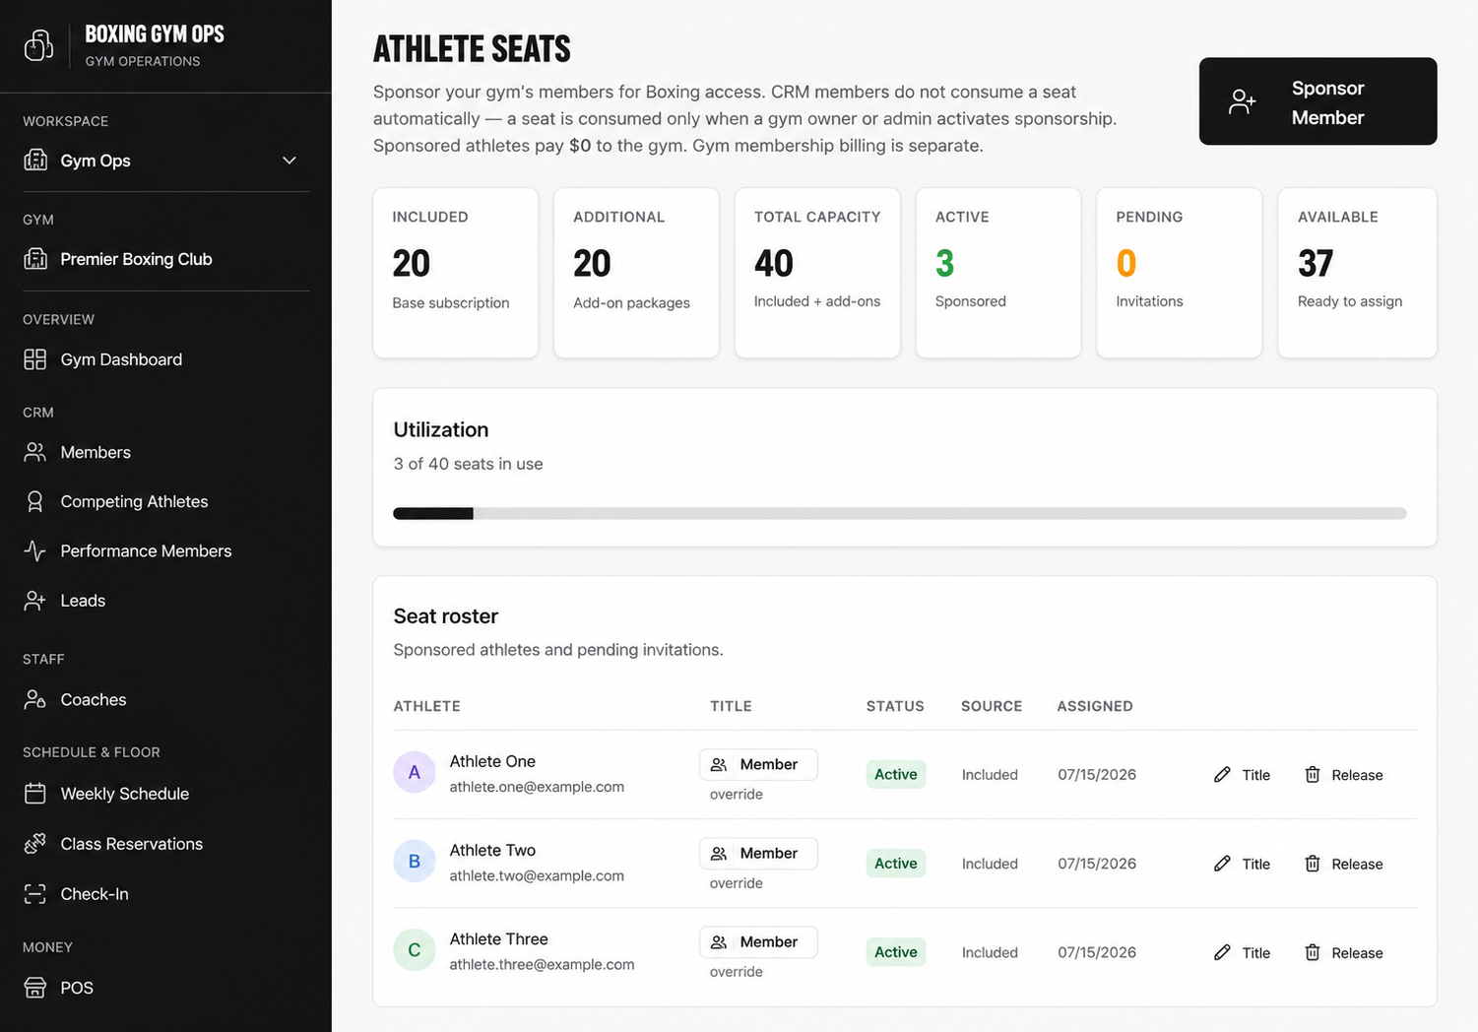Edit title for Athlete One
Image resolution: width=1478 pixels, height=1032 pixels.
pyautogui.click(x=1242, y=775)
